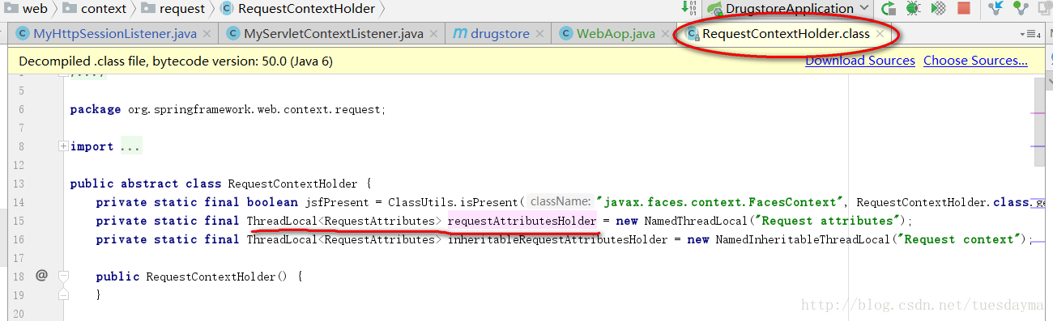
Task: Click the class icon on RequestContextHolder.class tab
Action: 693,34
